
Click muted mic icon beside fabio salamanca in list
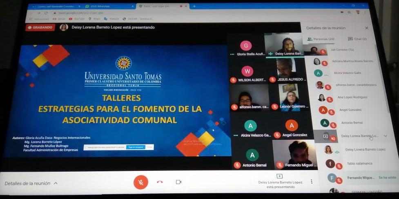(339, 166)
